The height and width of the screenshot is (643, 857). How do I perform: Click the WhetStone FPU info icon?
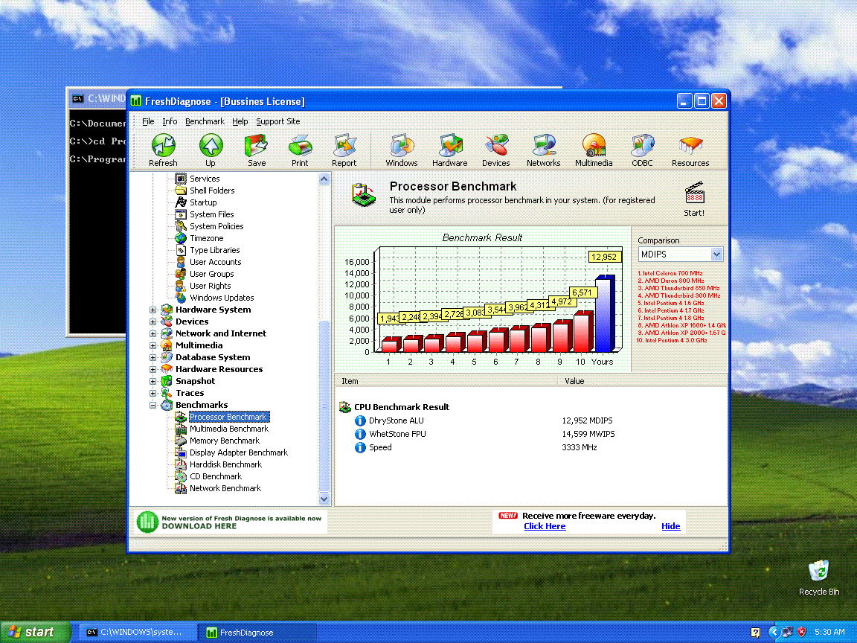[360, 434]
